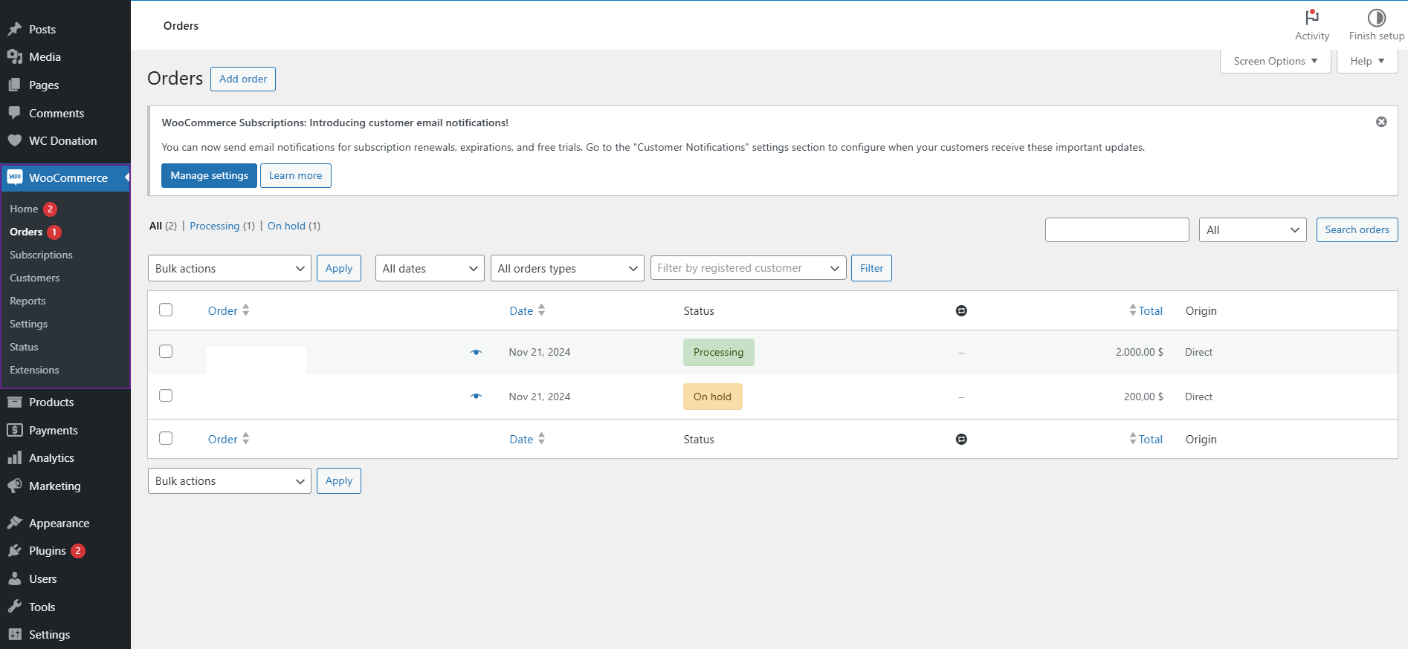Select the Processing order checkbox
The image size is (1408, 649).
tap(166, 351)
